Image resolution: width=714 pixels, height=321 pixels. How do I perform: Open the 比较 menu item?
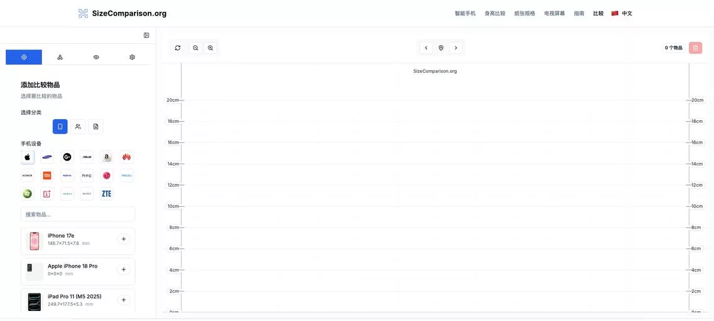click(x=598, y=14)
